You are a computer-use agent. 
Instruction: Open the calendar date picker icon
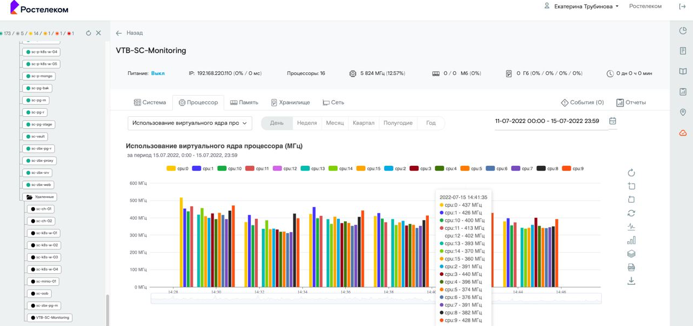pyautogui.click(x=613, y=121)
